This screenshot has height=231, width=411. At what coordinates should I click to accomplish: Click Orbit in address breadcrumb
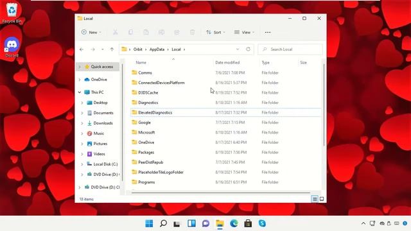[x=137, y=49]
